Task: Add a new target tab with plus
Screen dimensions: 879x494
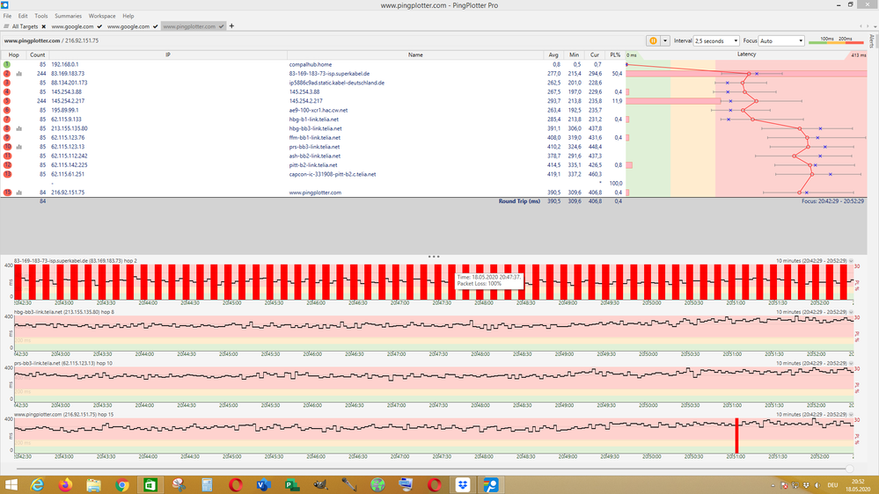Action: (x=231, y=25)
